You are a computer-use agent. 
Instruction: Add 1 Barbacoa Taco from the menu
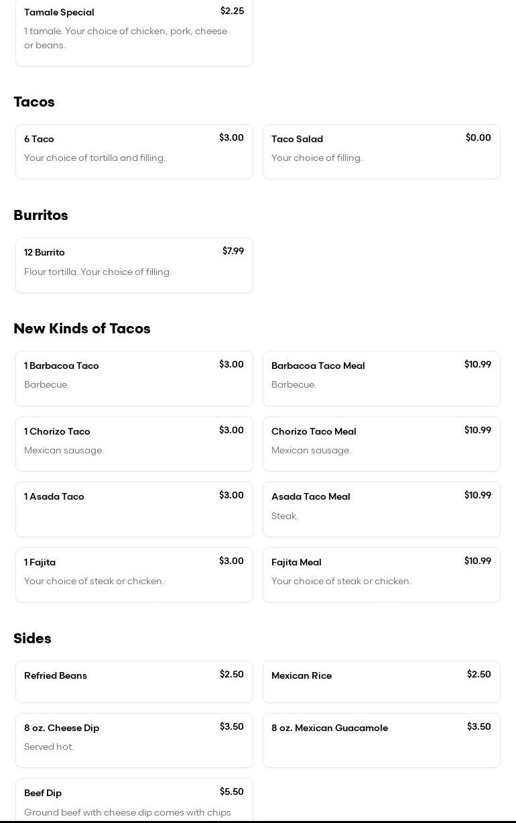pos(134,378)
